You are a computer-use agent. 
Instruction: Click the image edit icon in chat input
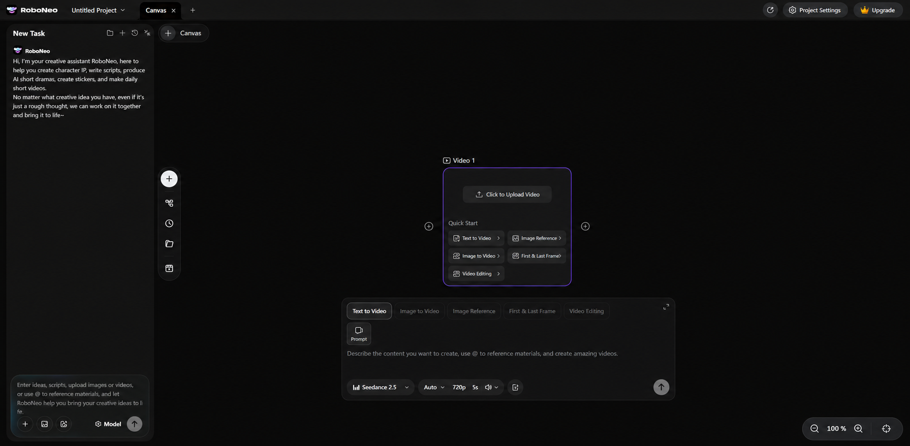point(64,424)
